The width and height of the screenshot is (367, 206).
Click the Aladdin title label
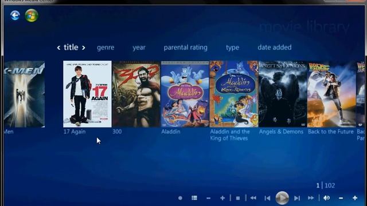click(x=171, y=132)
